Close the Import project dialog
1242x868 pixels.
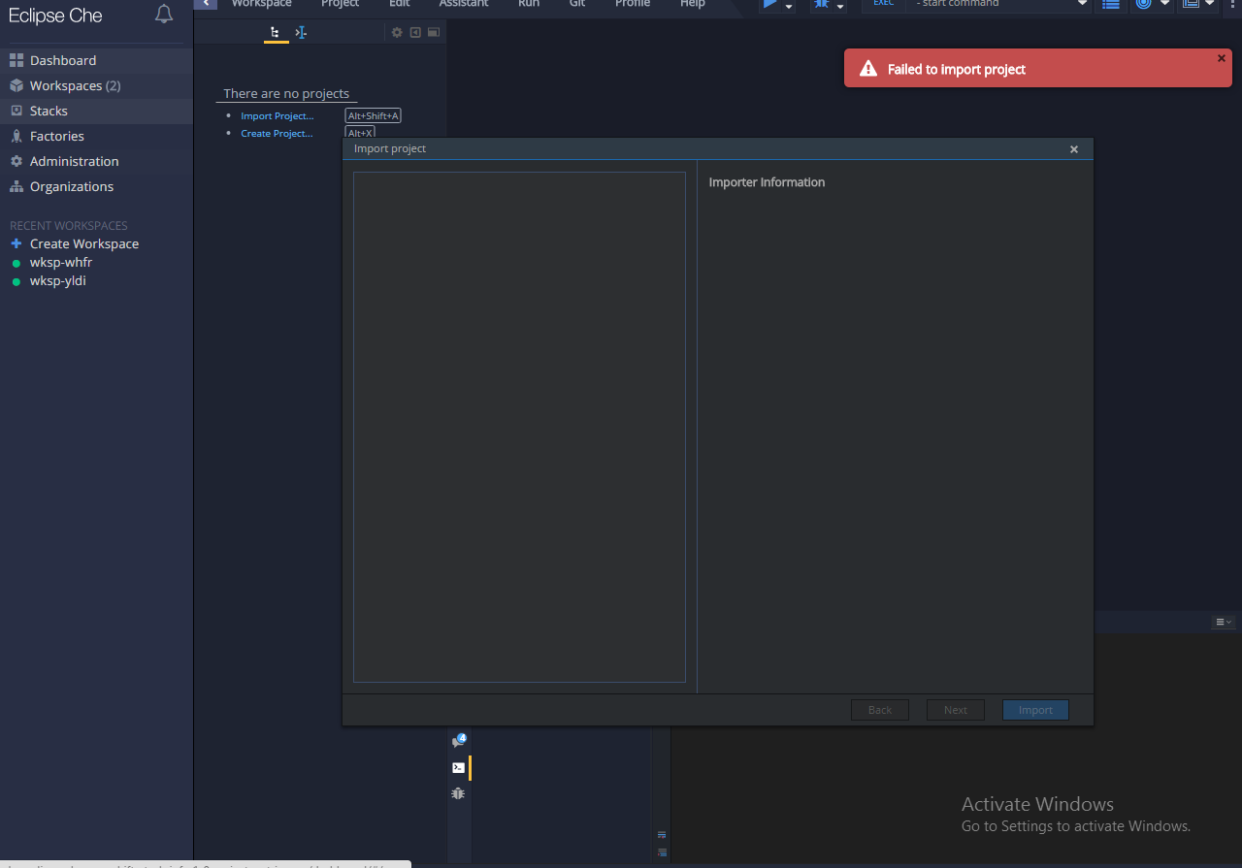(x=1074, y=149)
